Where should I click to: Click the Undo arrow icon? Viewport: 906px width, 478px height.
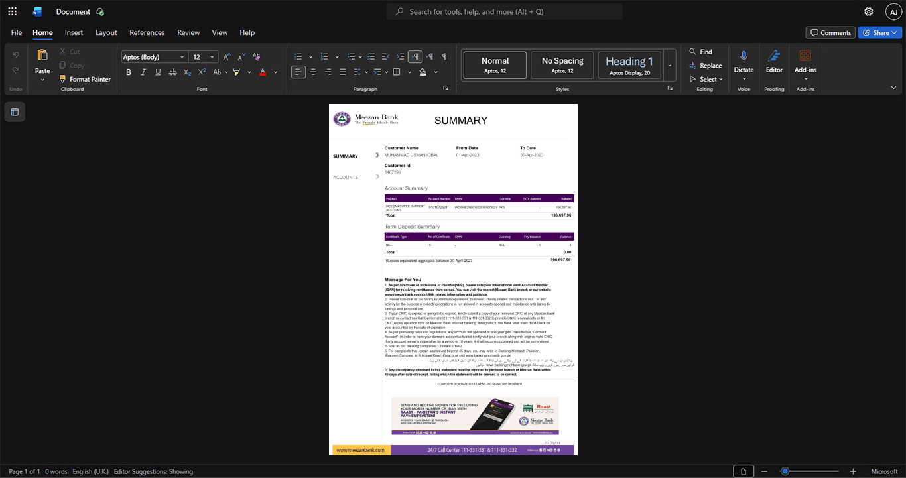click(x=16, y=54)
